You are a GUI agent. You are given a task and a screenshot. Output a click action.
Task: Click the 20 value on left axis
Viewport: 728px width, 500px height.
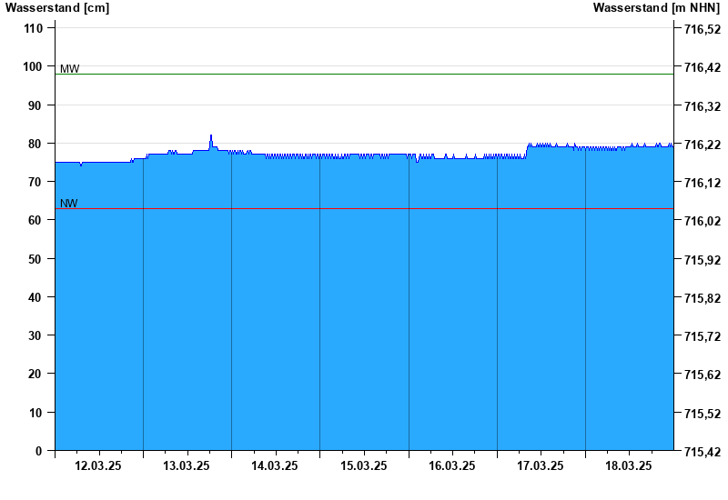(35, 374)
